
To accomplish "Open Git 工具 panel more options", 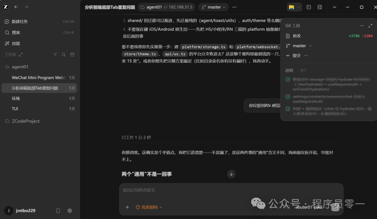I will (362, 26).
